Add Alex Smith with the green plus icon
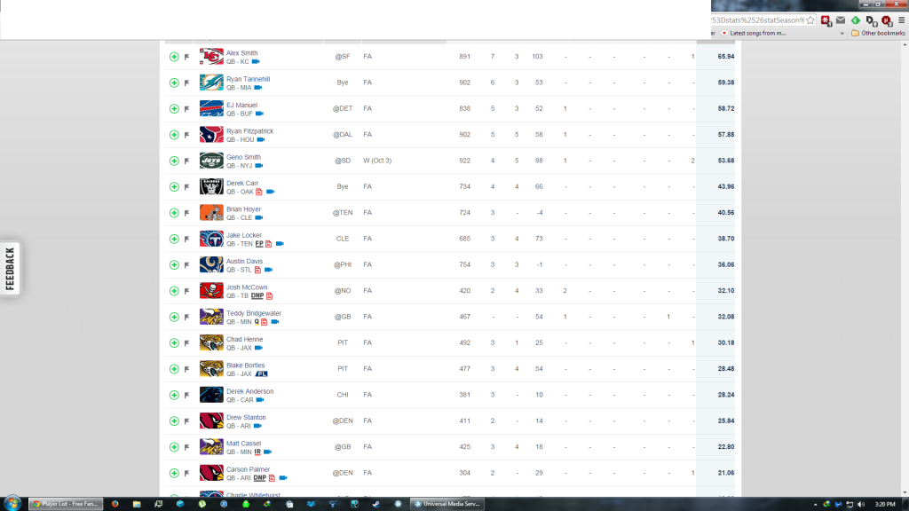This screenshot has height=511, width=909. coord(174,57)
